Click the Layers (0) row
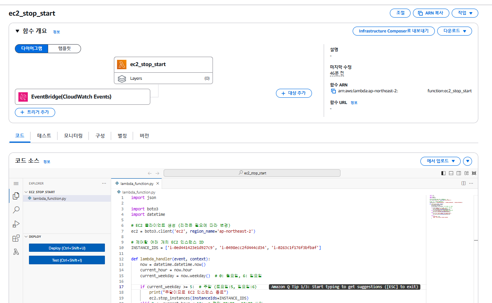This screenshot has width=492, height=303. (163, 79)
